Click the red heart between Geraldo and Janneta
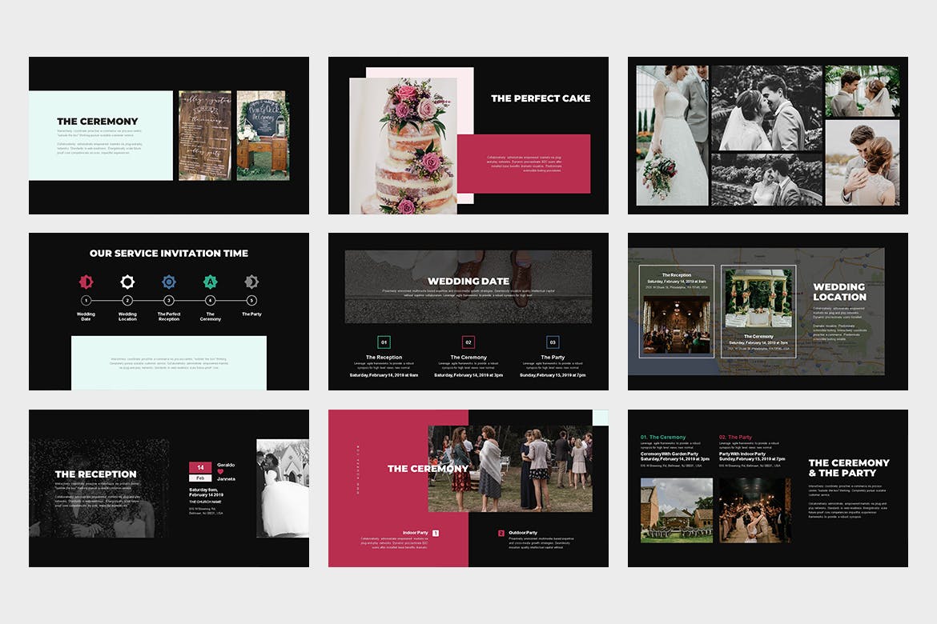Viewport: 937px width, 624px height. [220, 471]
